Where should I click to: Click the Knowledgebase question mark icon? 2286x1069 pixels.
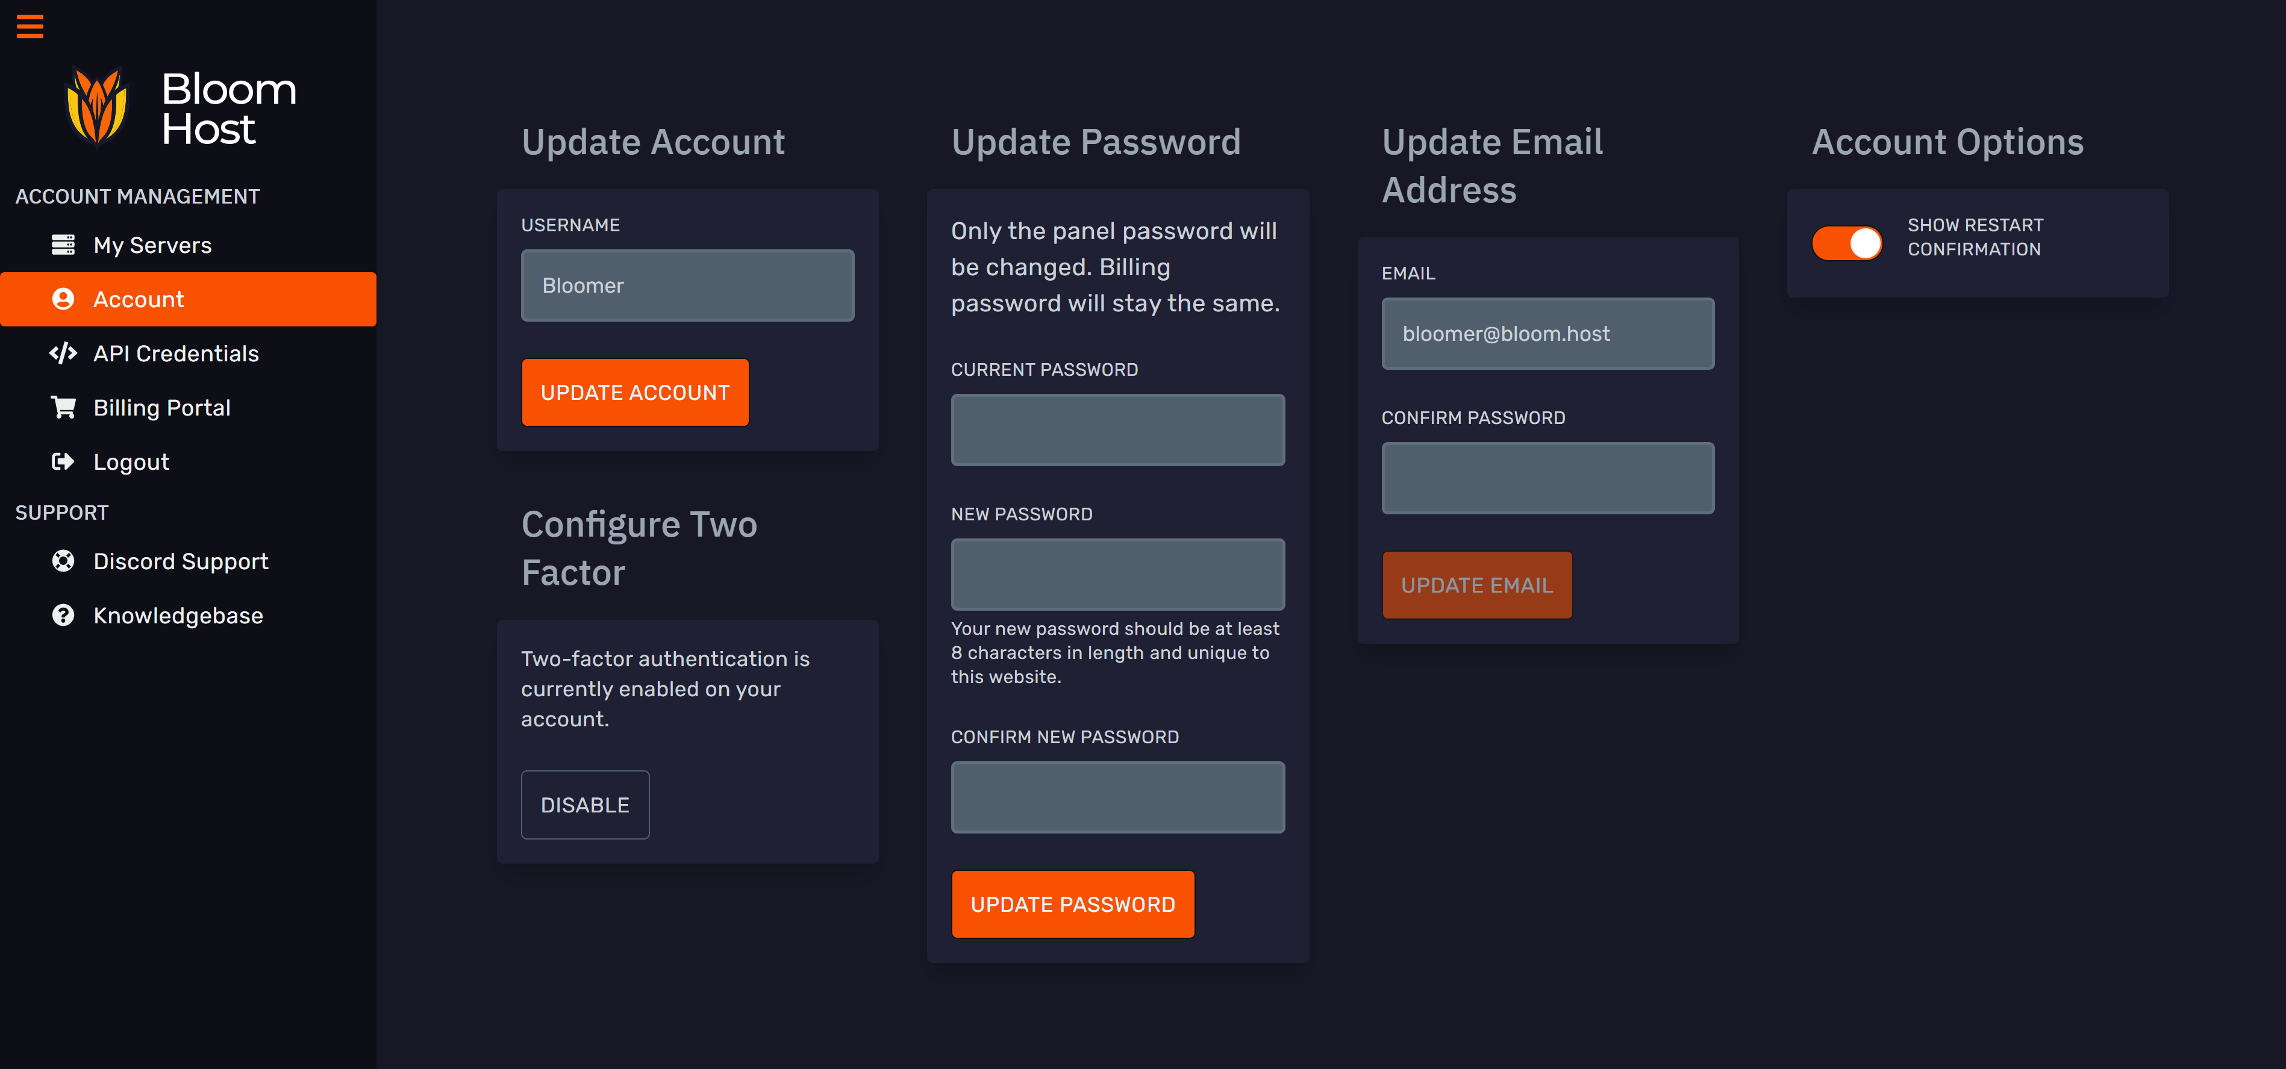tap(63, 615)
